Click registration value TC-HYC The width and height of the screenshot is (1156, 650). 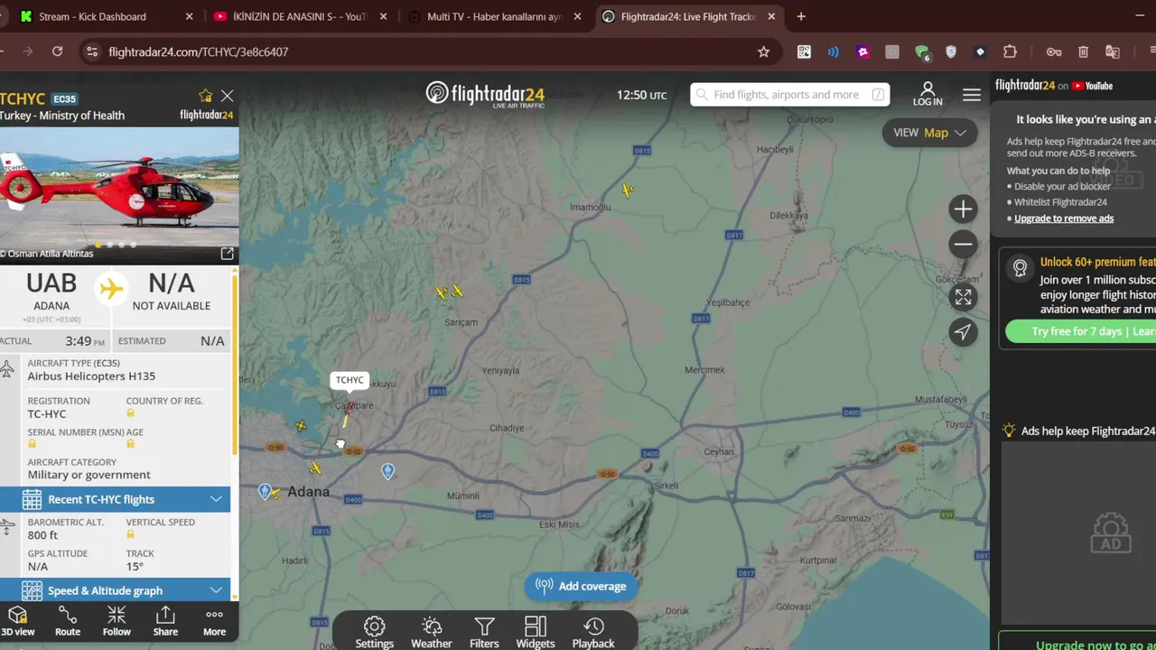point(47,414)
